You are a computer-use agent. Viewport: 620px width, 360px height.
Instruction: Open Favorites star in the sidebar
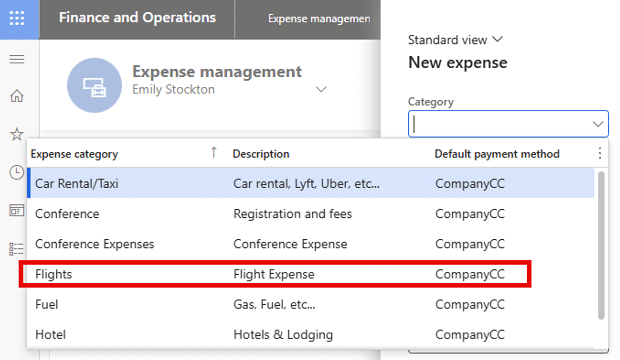[17, 134]
